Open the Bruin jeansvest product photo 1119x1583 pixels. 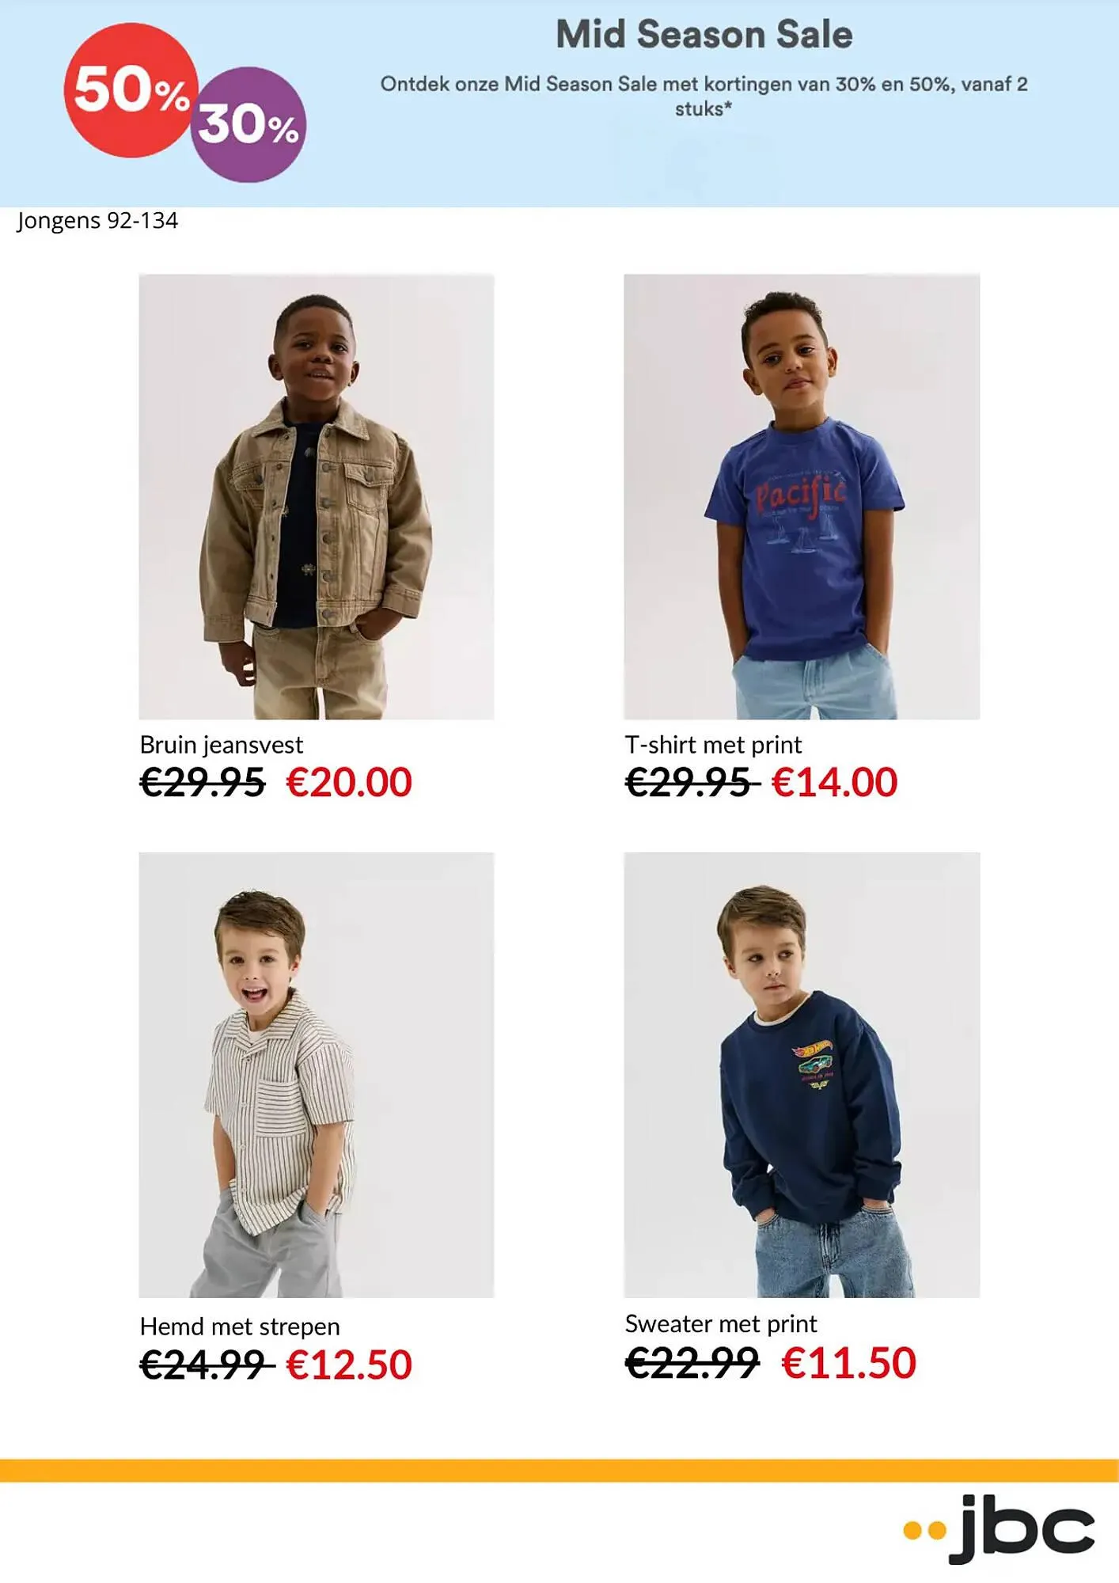317,496
